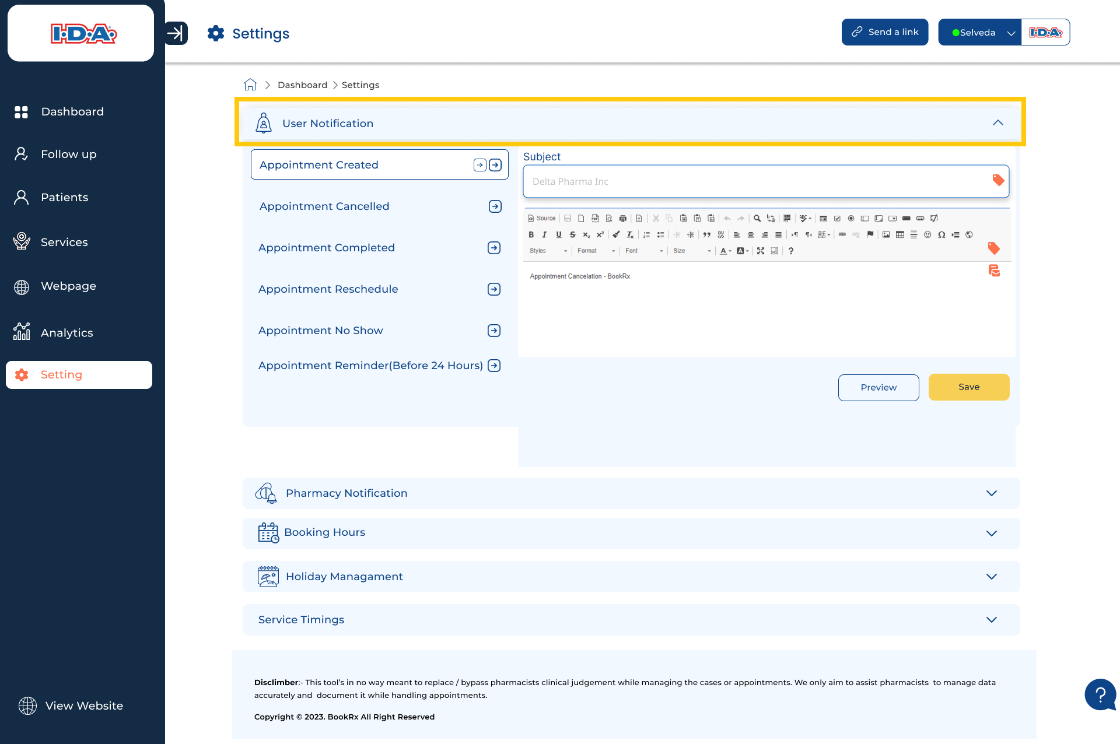Click the italic formatting icon
Viewport: 1120px width, 744px height.
tap(544, 234)
